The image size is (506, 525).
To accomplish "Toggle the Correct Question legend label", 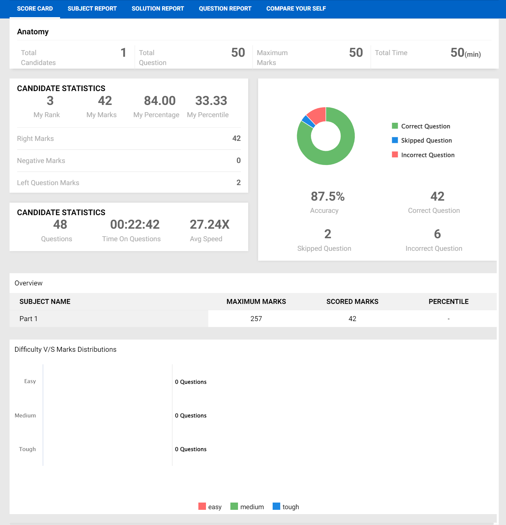I will 425,126.
